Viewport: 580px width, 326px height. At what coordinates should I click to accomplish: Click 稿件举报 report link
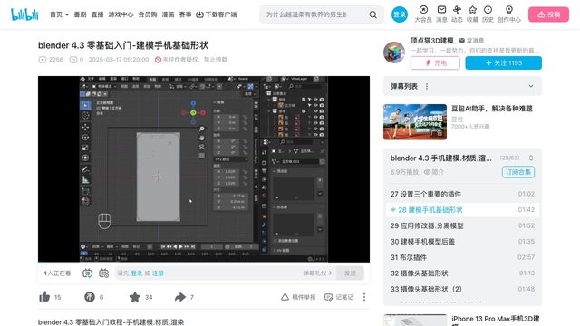298,297
